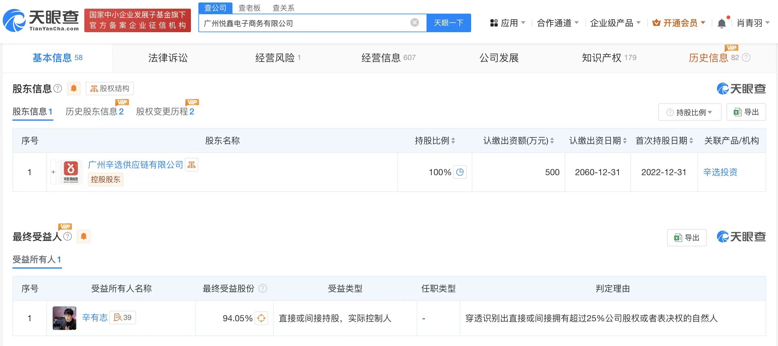The height and width of the screenshot is (346, 778).
Task: Click the 导出 export icon for 最终受益人
Action: click(x=687, y=237)
